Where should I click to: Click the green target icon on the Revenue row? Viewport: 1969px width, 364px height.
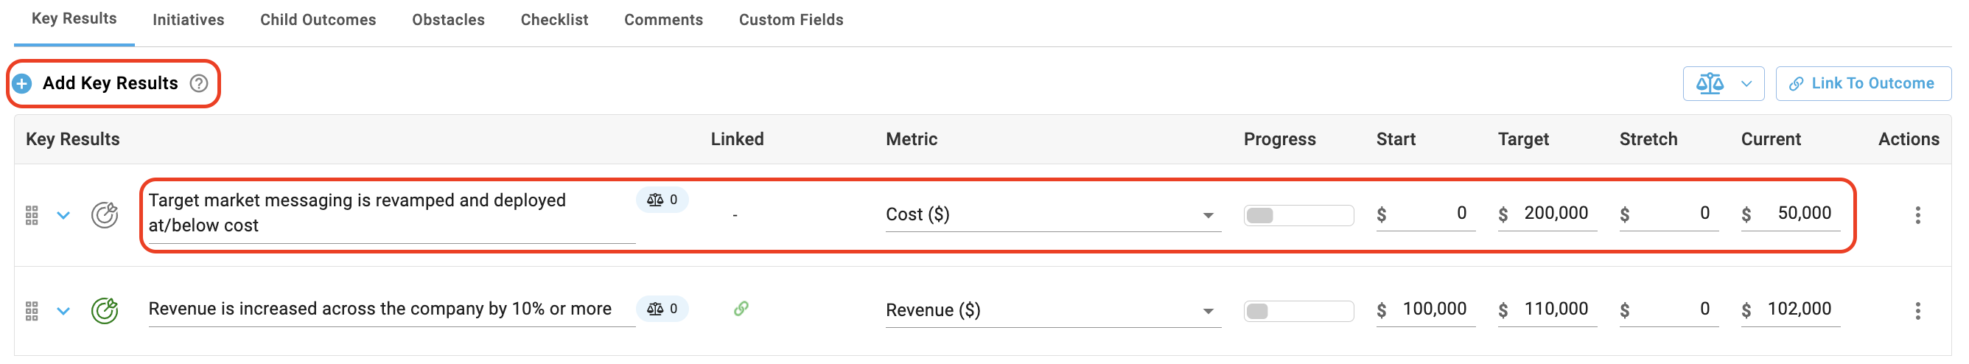click(x=105, y=310)
